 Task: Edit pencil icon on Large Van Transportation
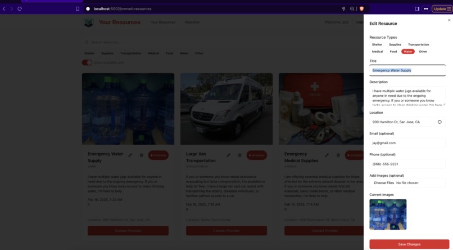pos(228,155)
